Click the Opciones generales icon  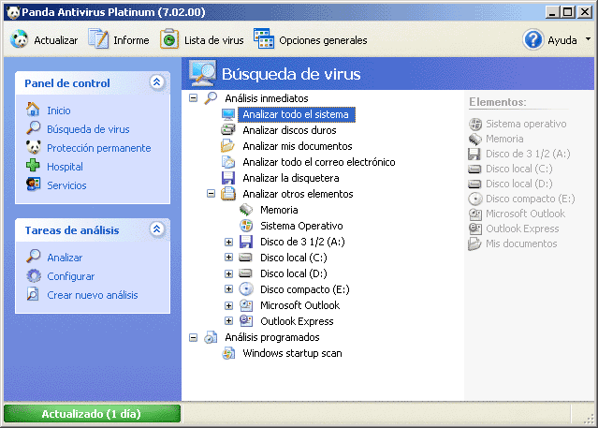(x=264, y=39)
